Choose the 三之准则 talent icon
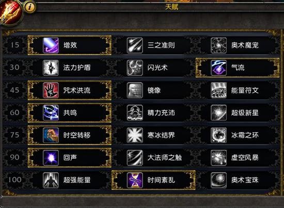The image size is (284, 208). pyautogui.click(x=135, y=45)
